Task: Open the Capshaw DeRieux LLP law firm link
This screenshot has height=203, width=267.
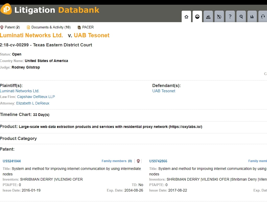Action: 36,97
